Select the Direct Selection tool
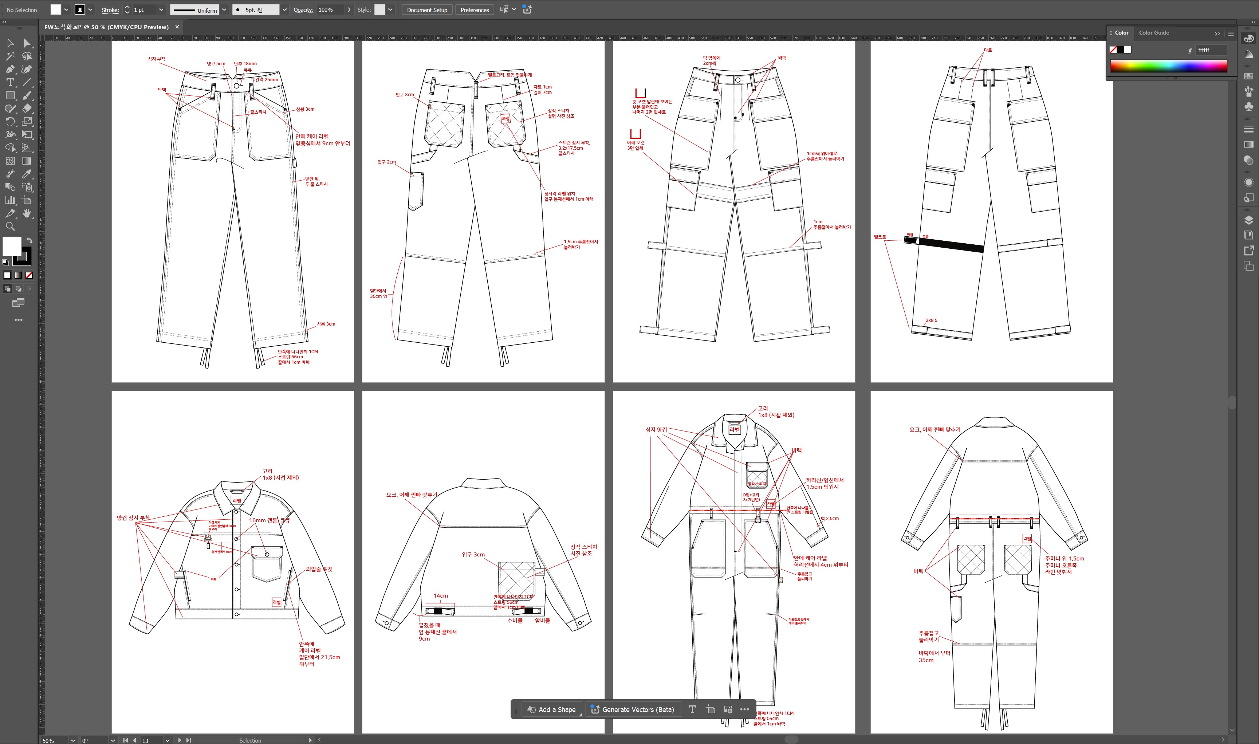The image size is (1259, 744). click(x=27, y=43)
